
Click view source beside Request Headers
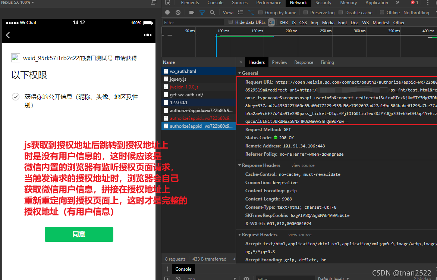point(300,235)
